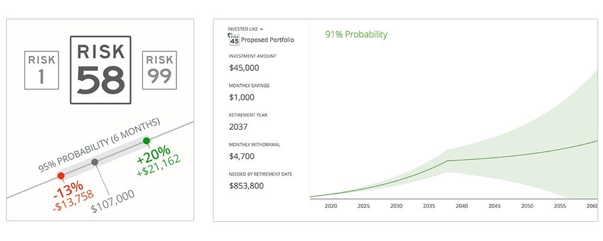The width and height of the screenshot is (603, 241).
Task: Edit the $45,000 investment amount
Action: pos(244,67)
